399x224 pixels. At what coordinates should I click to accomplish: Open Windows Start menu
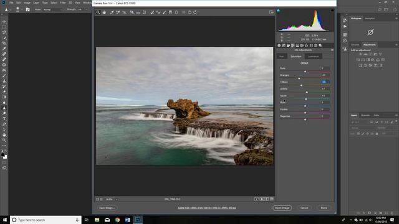click(4, 220)
